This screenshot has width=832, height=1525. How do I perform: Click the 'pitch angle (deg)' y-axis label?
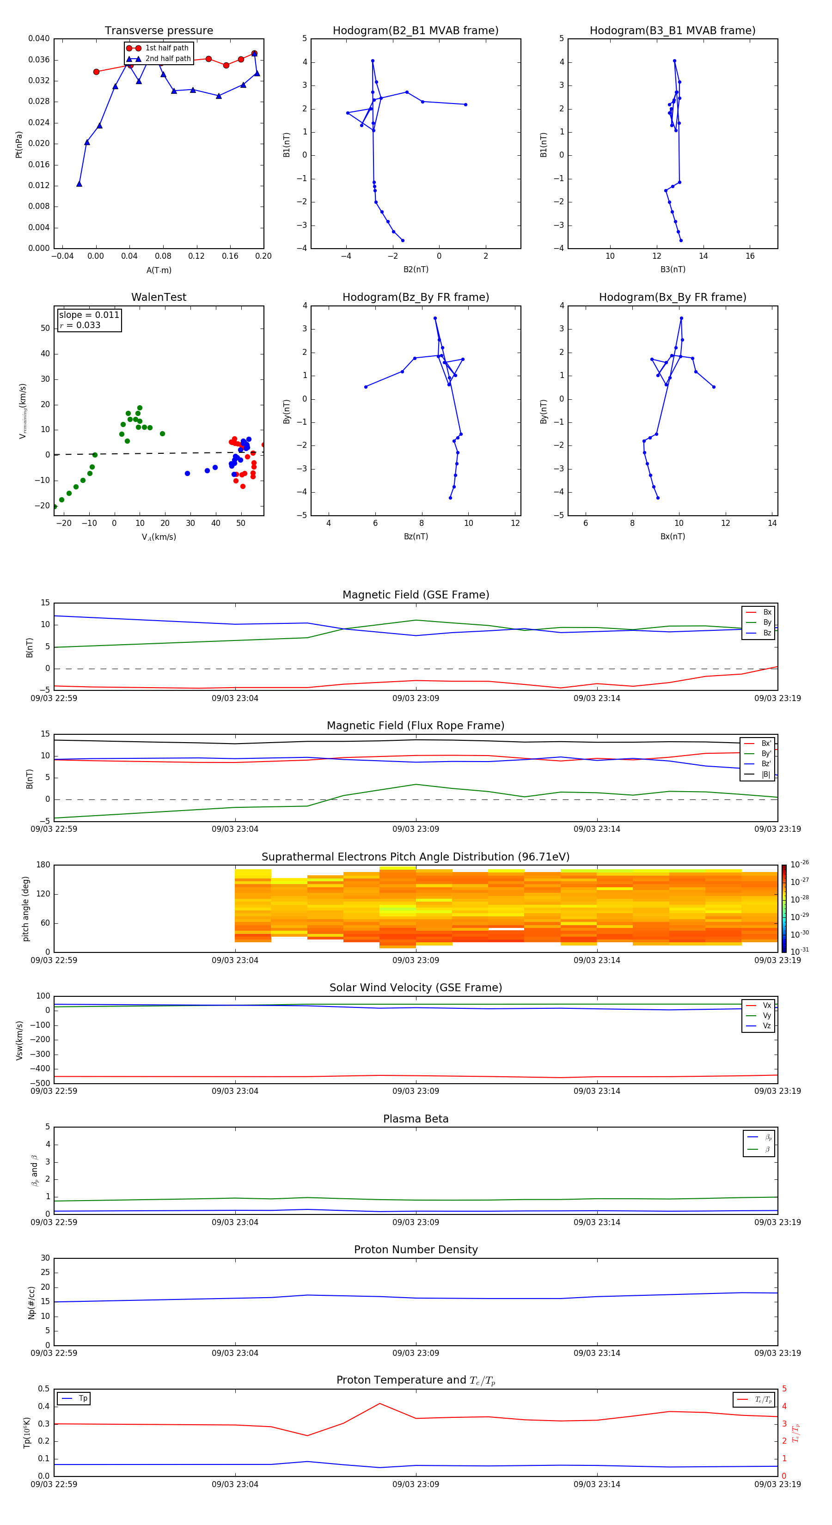25,909
